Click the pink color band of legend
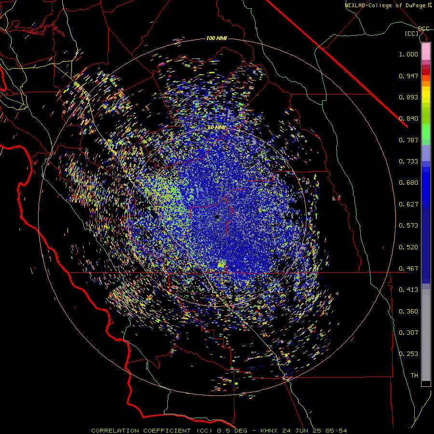The width and height of the screenshot is (434, 434). click(426, 52)
